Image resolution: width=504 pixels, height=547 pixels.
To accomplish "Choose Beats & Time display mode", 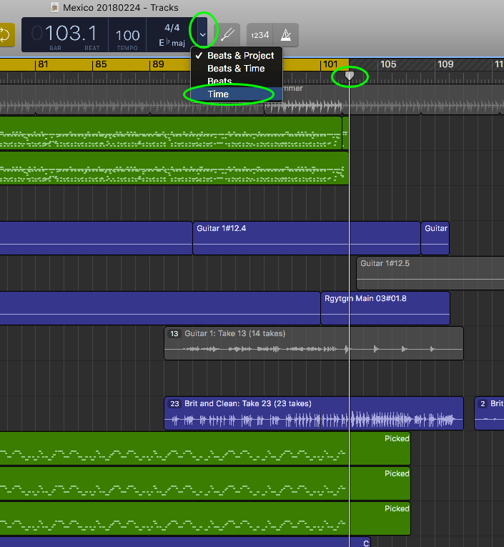I will (x=237, y=69).
